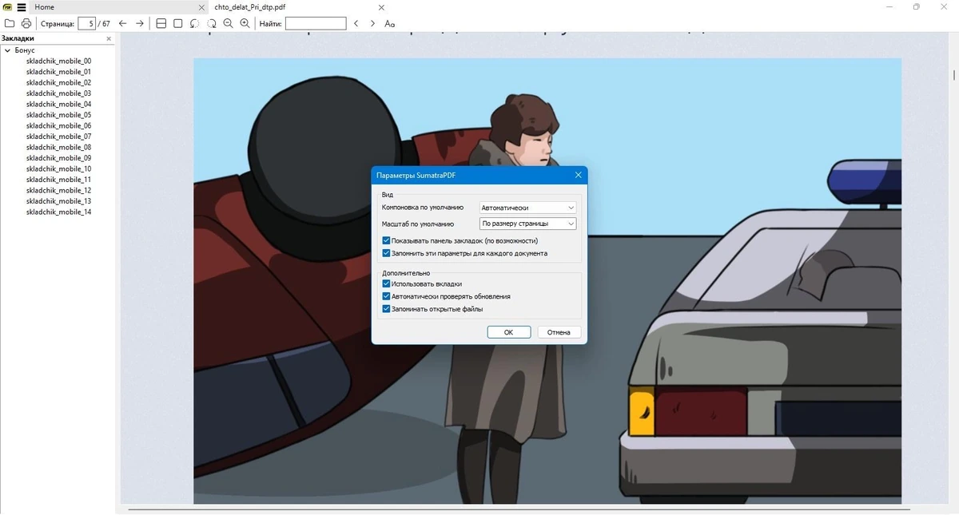Open bookmark skladchik_mobile_09
Screen dimensions: 959x515
(58, 158)
